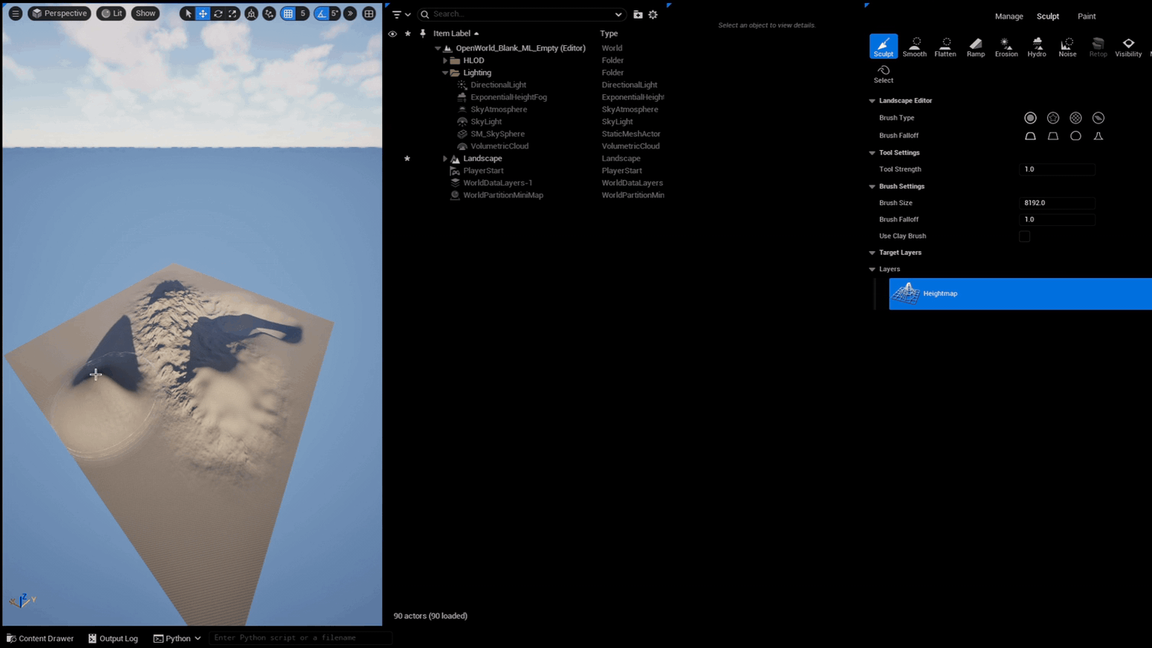Activate the Erosion tool
This screenshot has width=1152, height=648.
point(1006,46)
